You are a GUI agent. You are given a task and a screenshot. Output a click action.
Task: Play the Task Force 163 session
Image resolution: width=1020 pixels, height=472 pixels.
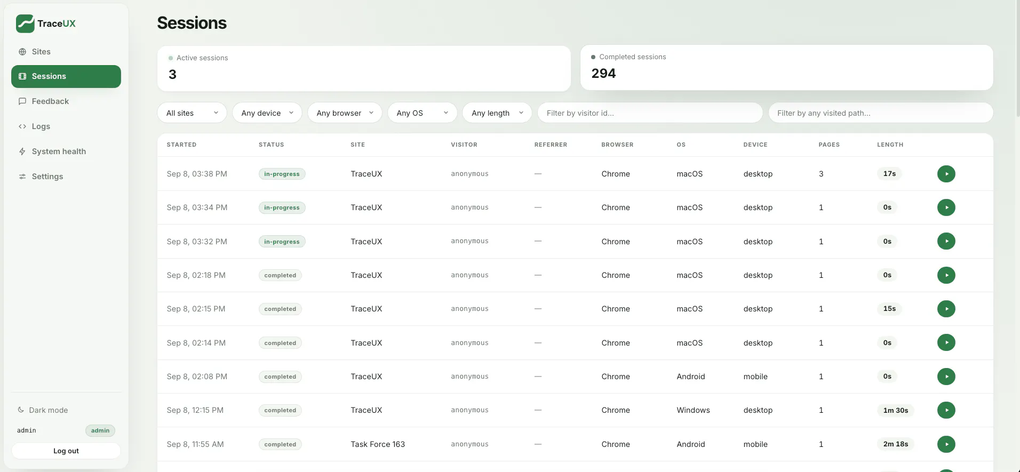click(946, 444)
